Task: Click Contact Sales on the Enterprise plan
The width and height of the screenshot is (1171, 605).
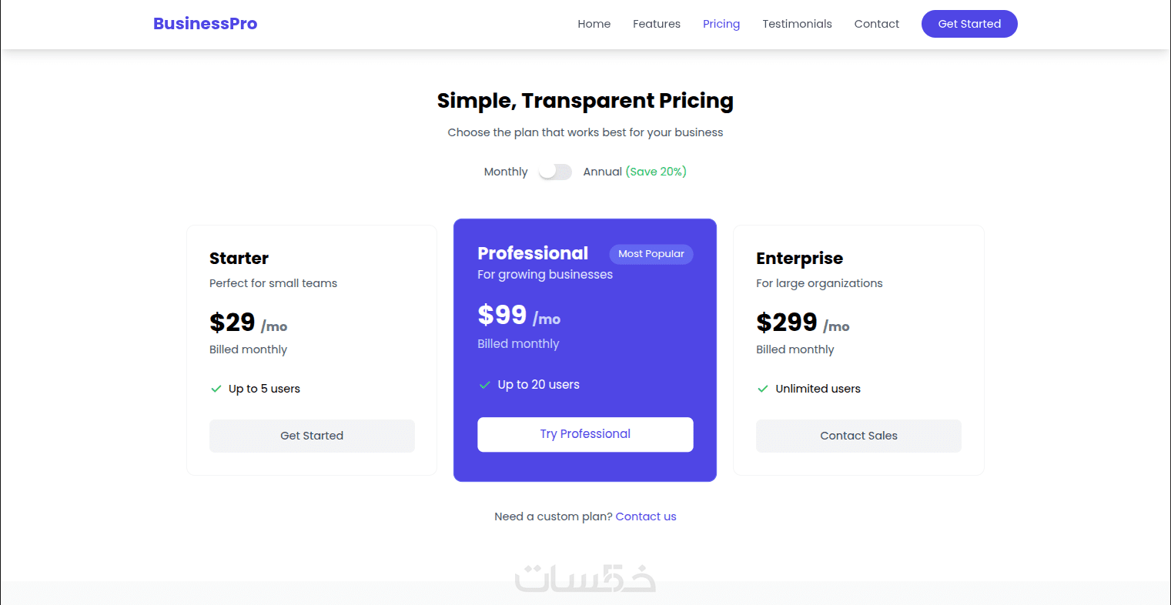Action: (858, 436)
